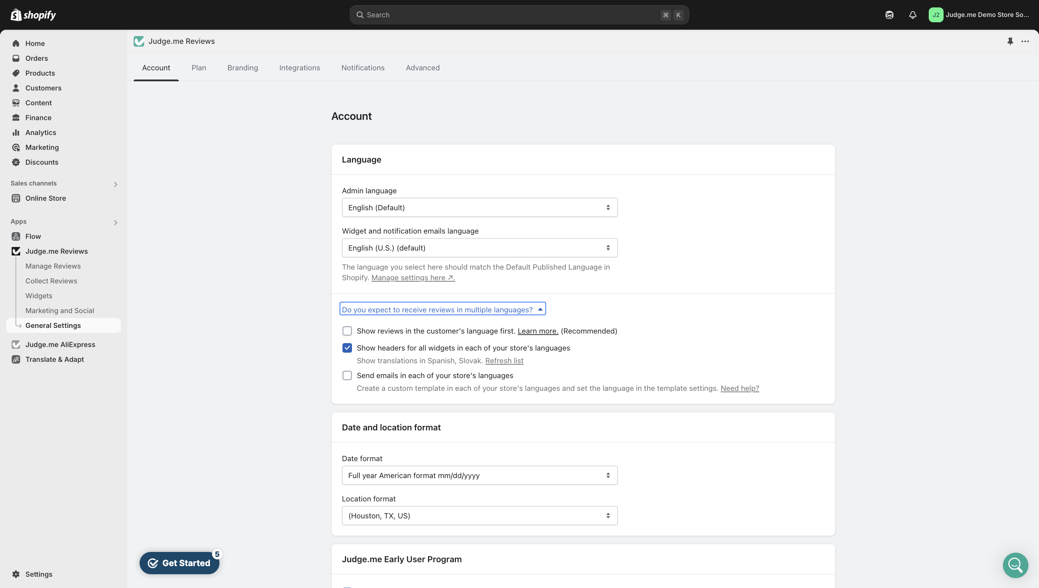Click the Refresh list link

click(x=504, y=361)
